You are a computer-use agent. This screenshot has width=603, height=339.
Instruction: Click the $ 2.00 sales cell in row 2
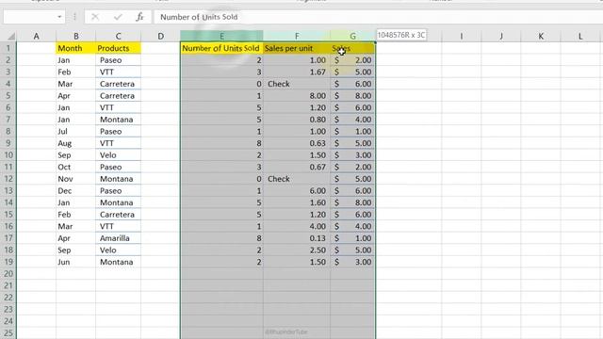pyautogui.click(x=352, y=60)
